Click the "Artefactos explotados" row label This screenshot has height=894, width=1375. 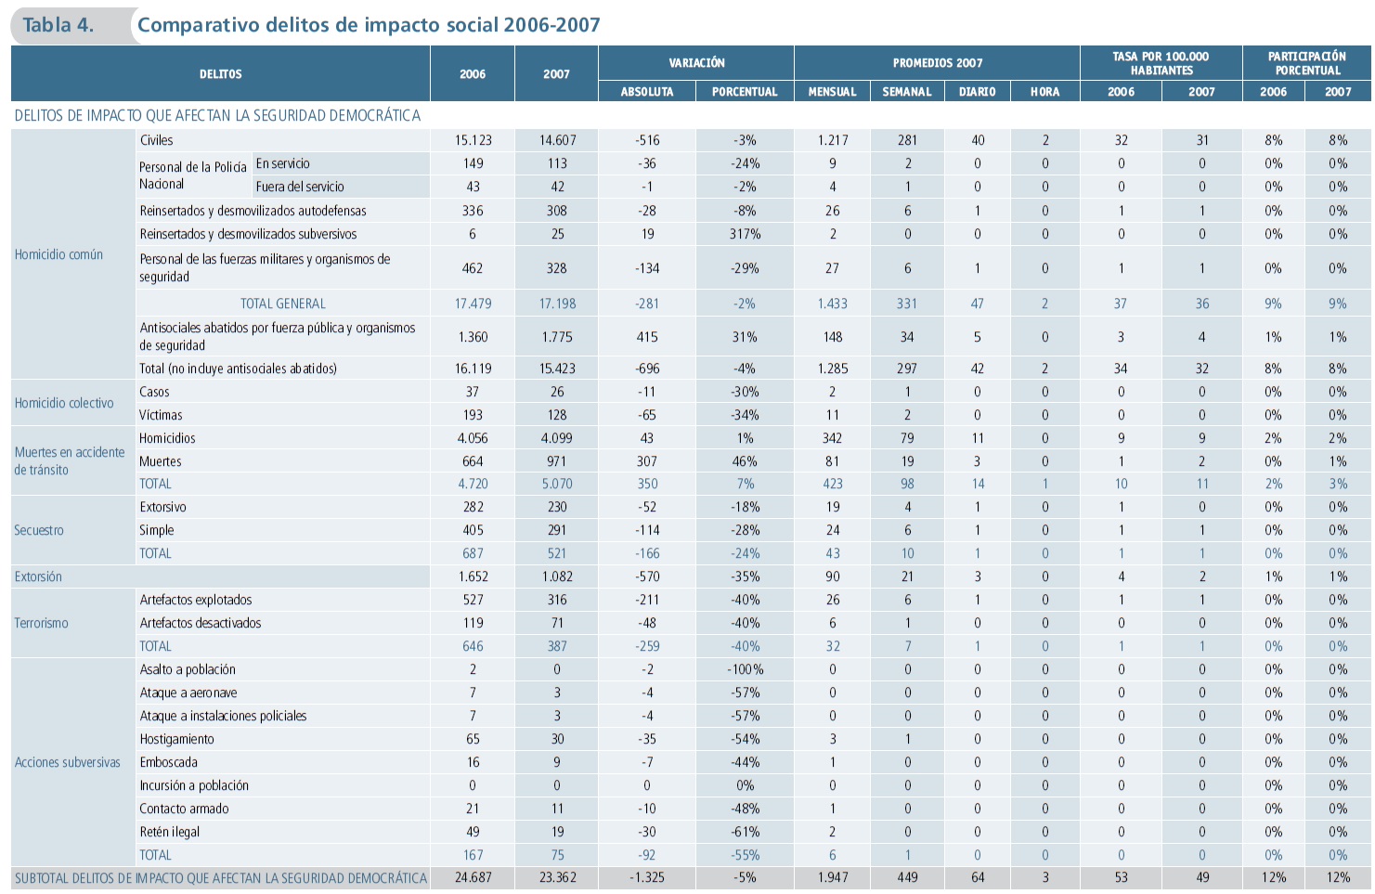pos(196,600)
